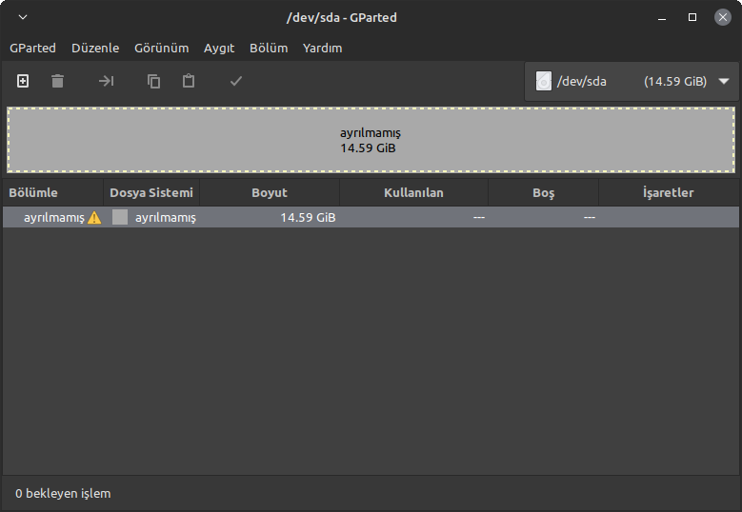Open the GParted menu

(x=32, y=48)
